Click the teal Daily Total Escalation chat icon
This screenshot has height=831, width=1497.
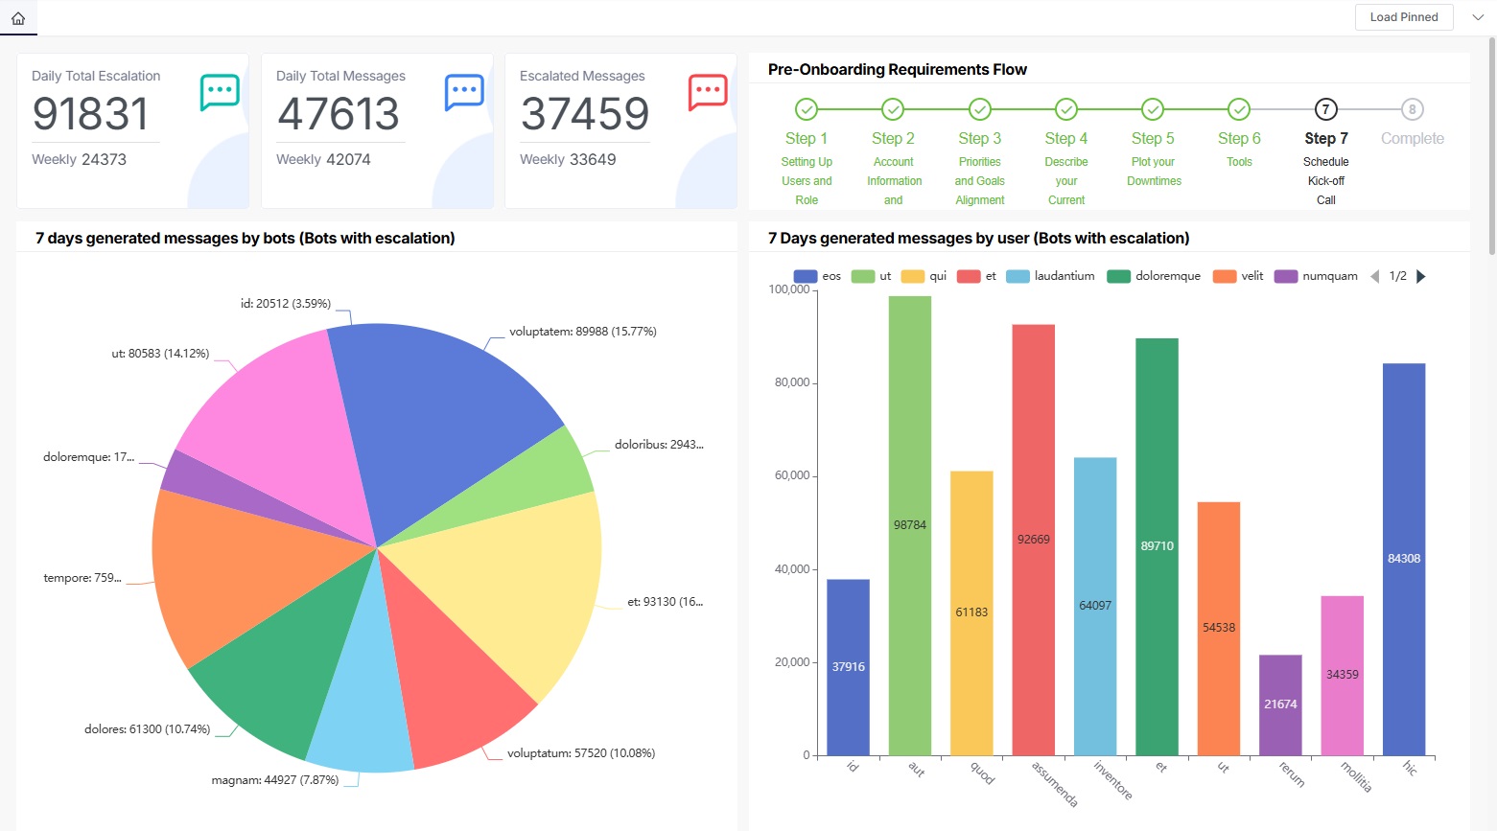[220, 91]
